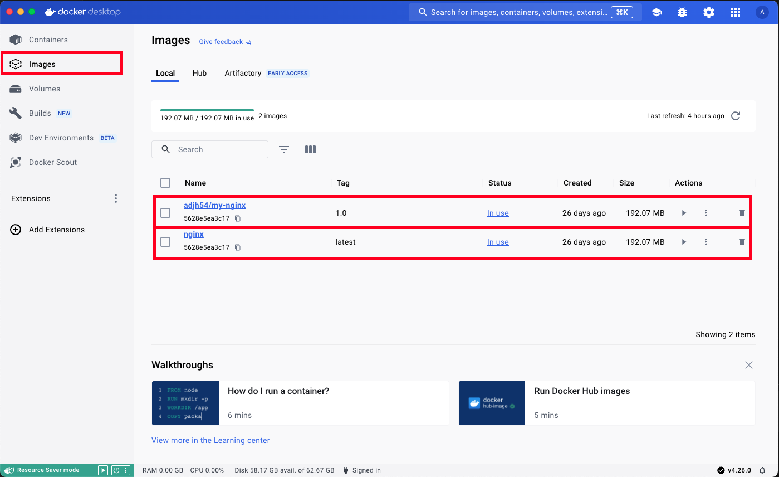Toggle the select-all images checkbox
779x477 pixels.
pyautogui.click(x=165, y=183)
